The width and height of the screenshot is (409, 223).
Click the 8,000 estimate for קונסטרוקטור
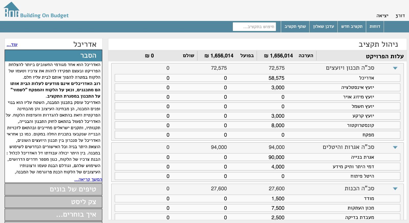pyautogui.click(x=278, y=125)
